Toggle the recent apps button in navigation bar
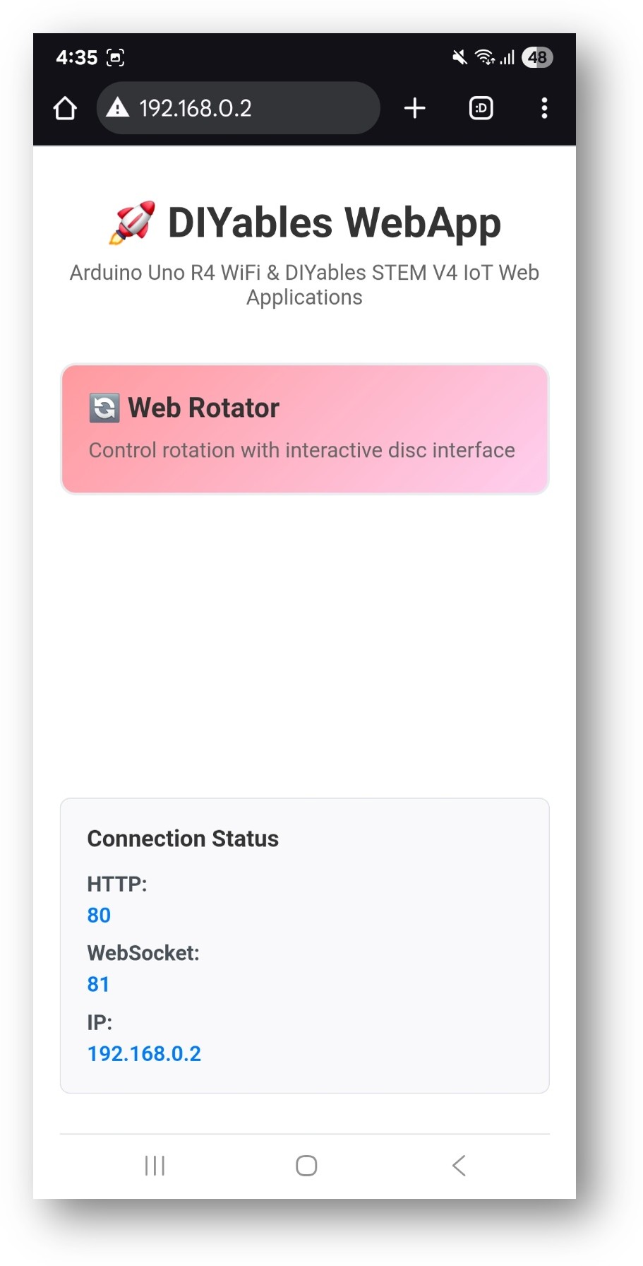 click(x=155, y=1166)
